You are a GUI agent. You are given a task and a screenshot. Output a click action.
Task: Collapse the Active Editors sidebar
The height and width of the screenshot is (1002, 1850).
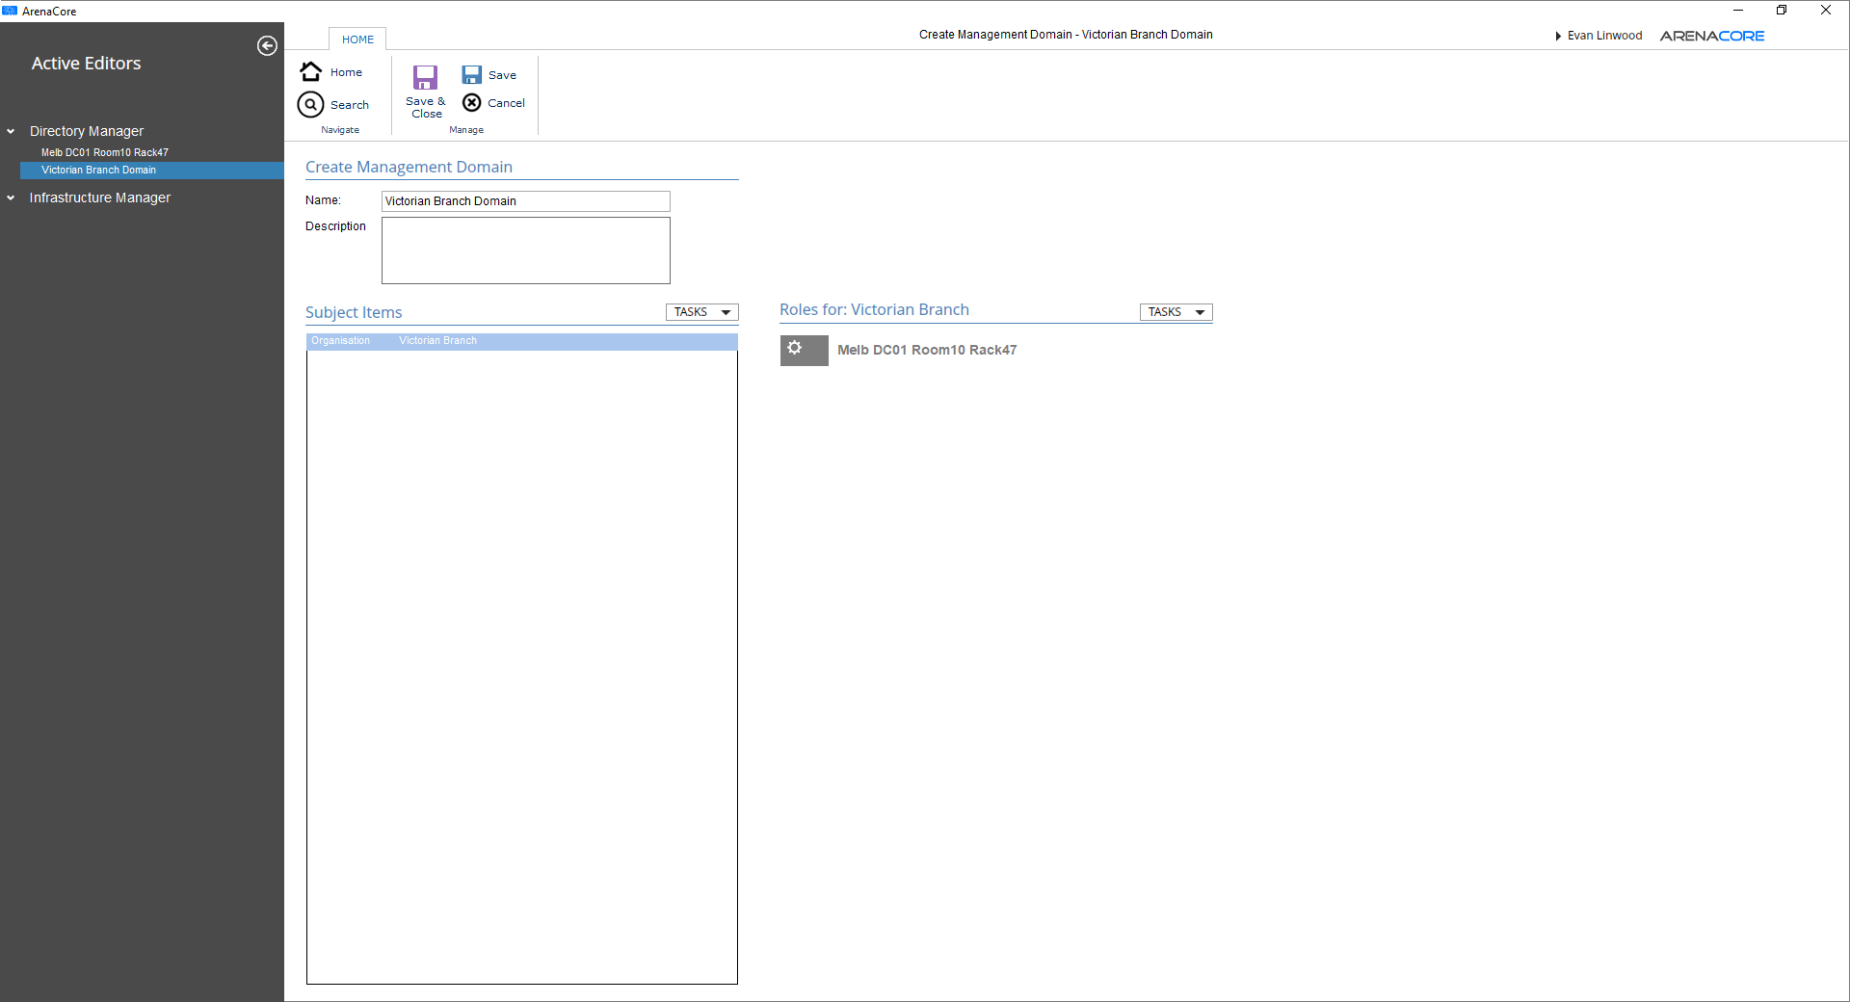[267, 46]
